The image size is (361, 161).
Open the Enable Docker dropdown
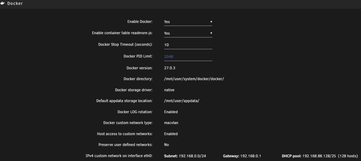tap(188, 22)
